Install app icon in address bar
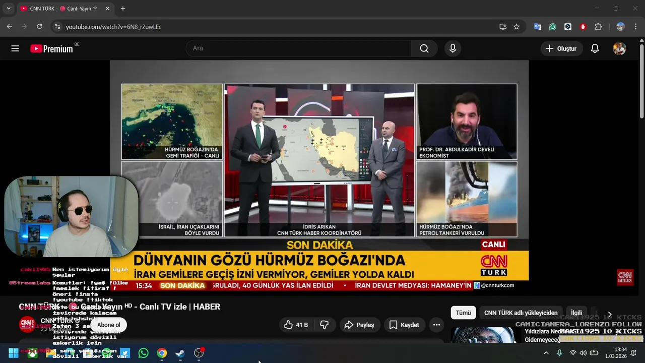 (x=503, y=27)
